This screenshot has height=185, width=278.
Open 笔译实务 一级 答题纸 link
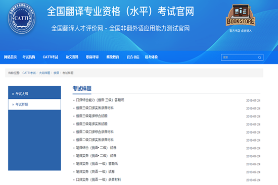point(97,164)
